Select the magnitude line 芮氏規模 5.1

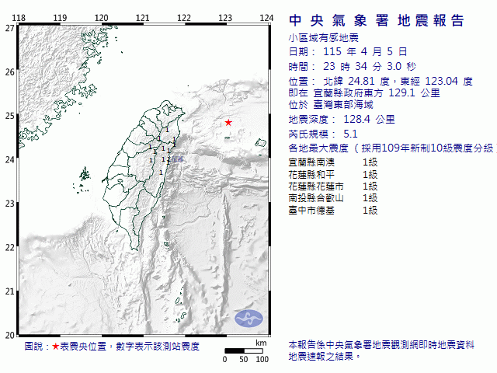pyautogui.click(x=323, y=134)
